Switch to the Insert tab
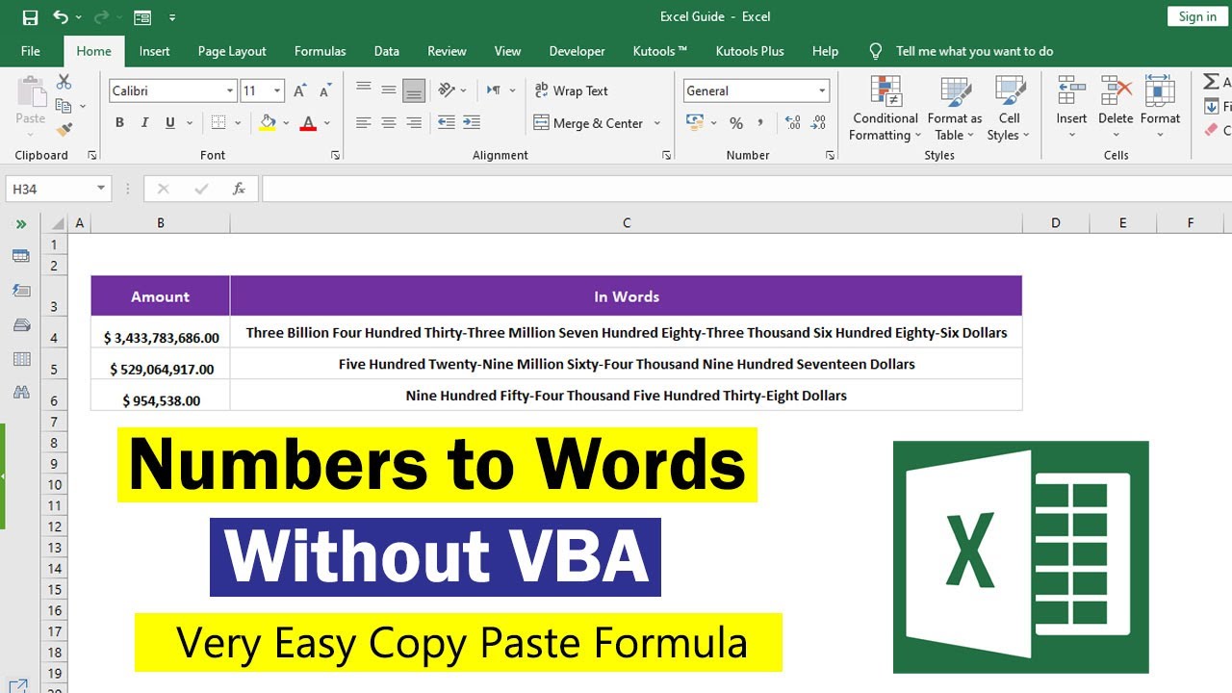The image size is (1232, 693). click(154, 51)
